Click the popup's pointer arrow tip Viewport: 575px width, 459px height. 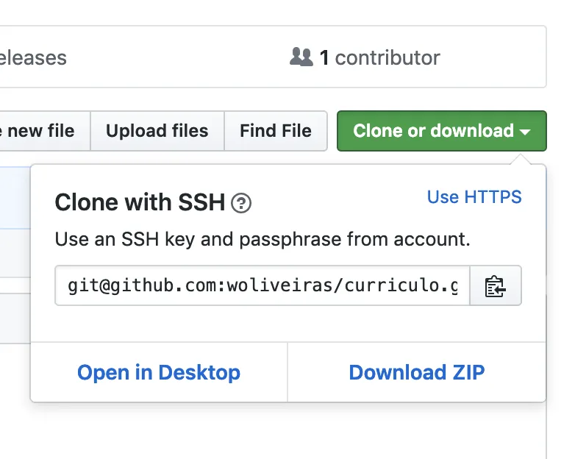tap(522, 157)
